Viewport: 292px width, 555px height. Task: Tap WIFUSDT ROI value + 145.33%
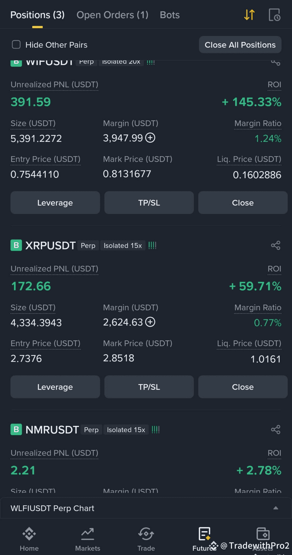[251, 102]
